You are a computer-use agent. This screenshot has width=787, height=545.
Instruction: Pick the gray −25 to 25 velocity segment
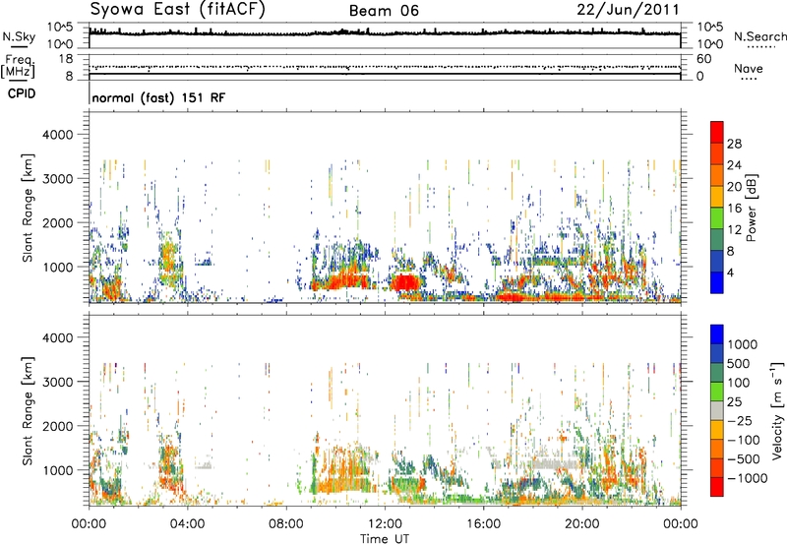click(717, 410)
